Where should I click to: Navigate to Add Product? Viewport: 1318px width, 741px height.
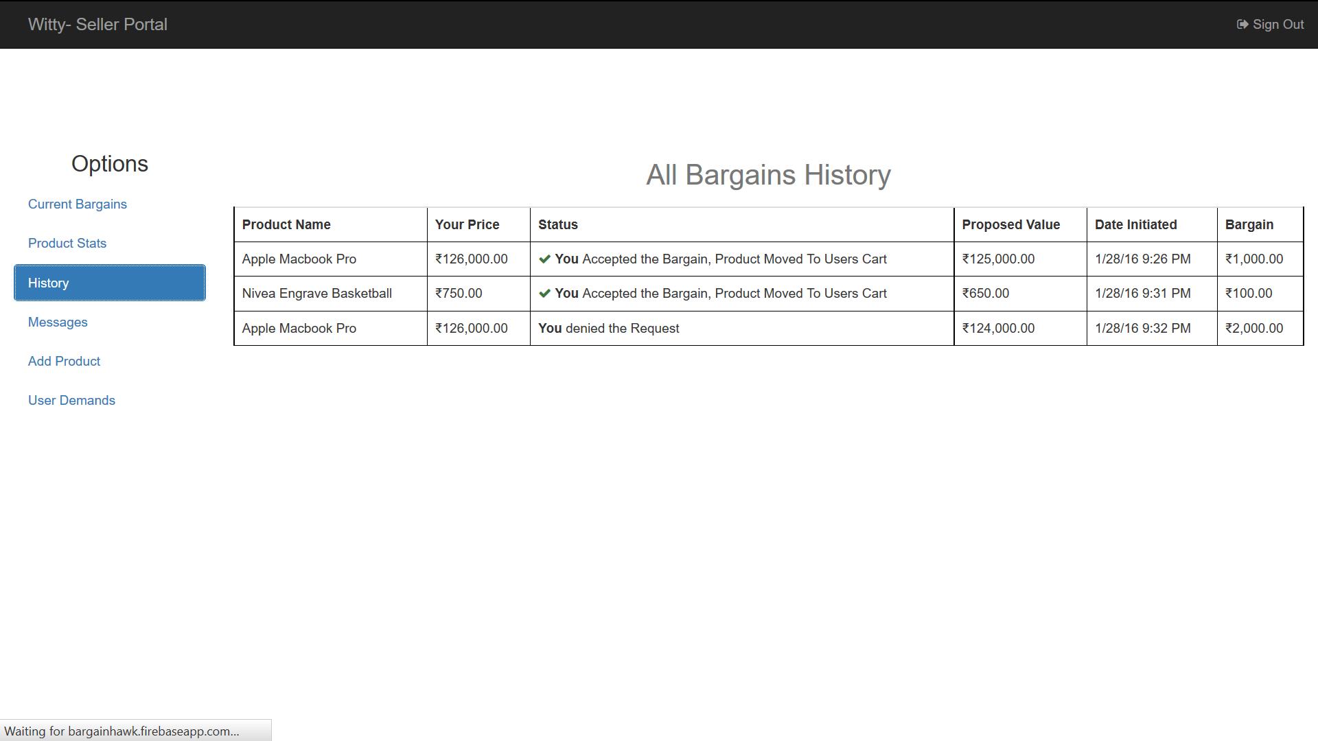coord(64,362)
